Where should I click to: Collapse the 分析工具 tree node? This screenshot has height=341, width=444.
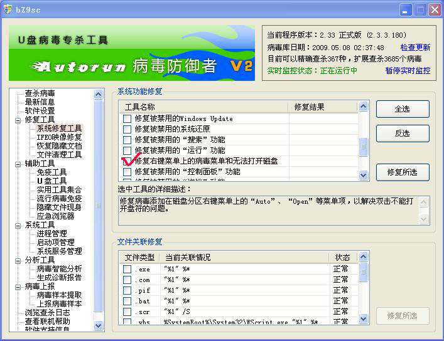[18, 261]
